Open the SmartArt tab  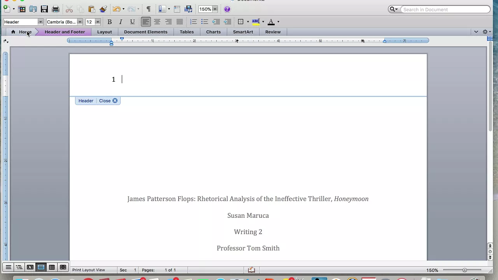click(x=243, y=32)
